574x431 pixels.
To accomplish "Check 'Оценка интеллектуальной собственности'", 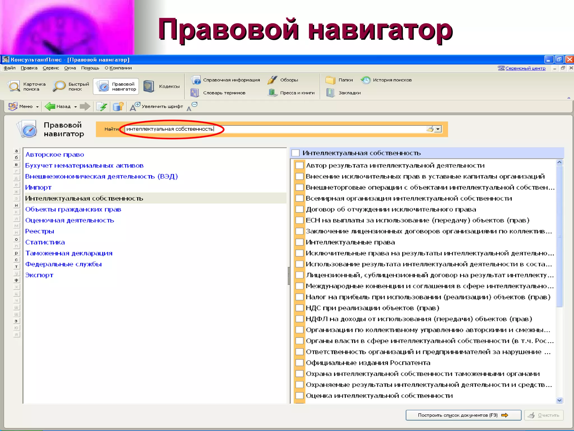I will pyautogui.click(x=299, y=395).
